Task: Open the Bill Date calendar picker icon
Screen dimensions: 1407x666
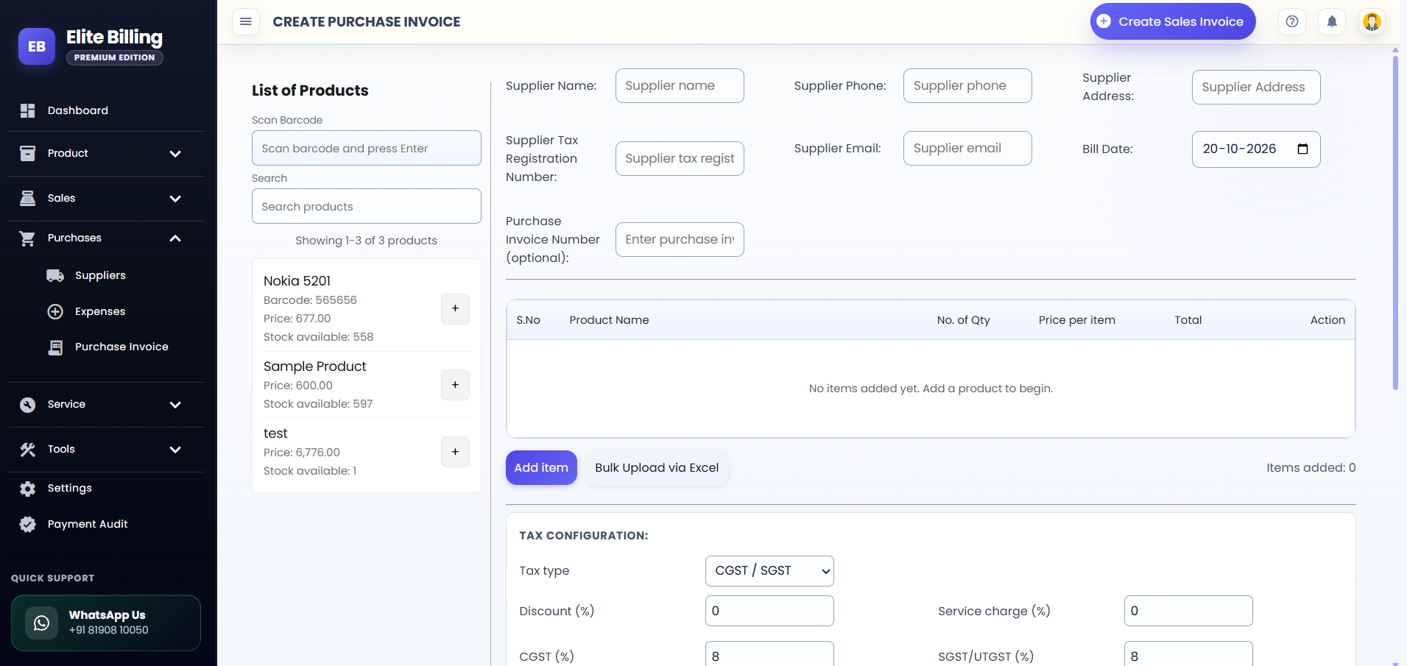Action: click(x=1302, y=149)
